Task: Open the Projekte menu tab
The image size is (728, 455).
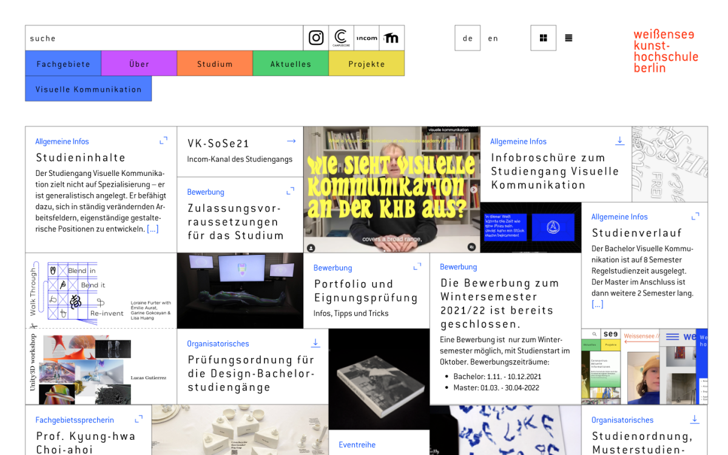Action: (x=366, y=64)
